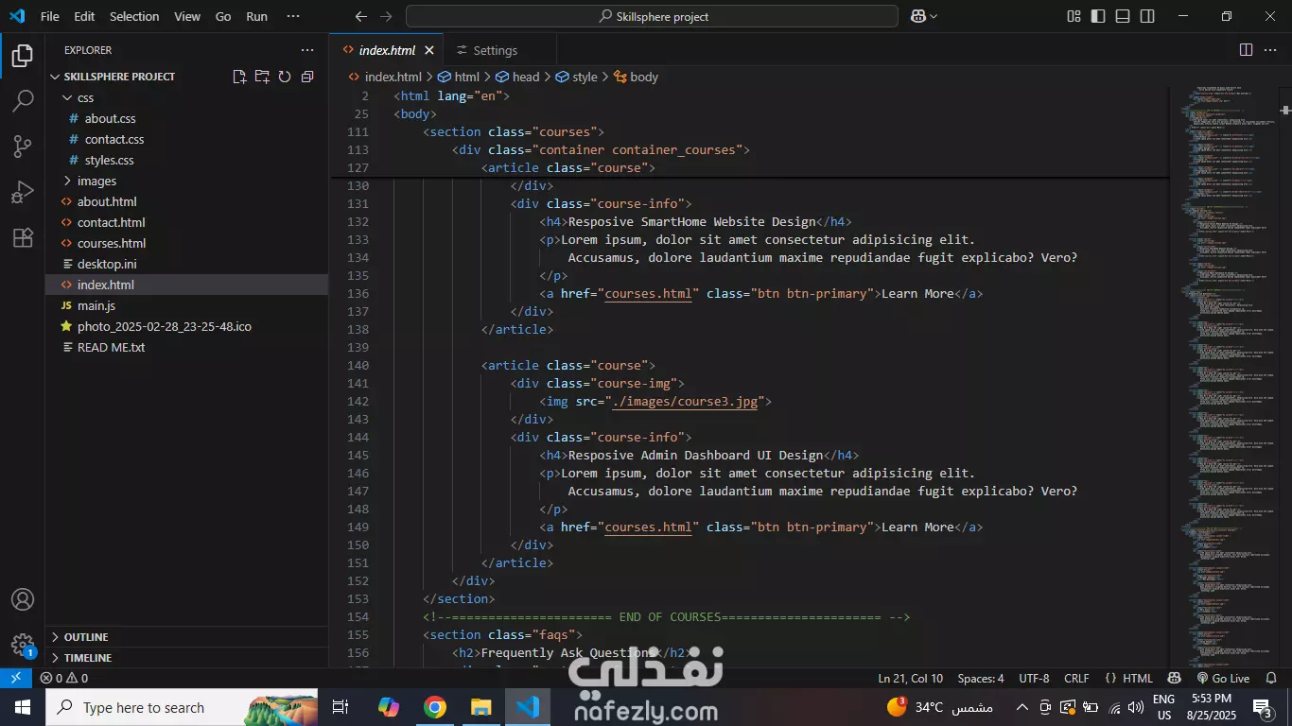This screenshot has width=1292, height=726.
Task: Click the Copilot status icon in status bar
Action: point(1174,678)
